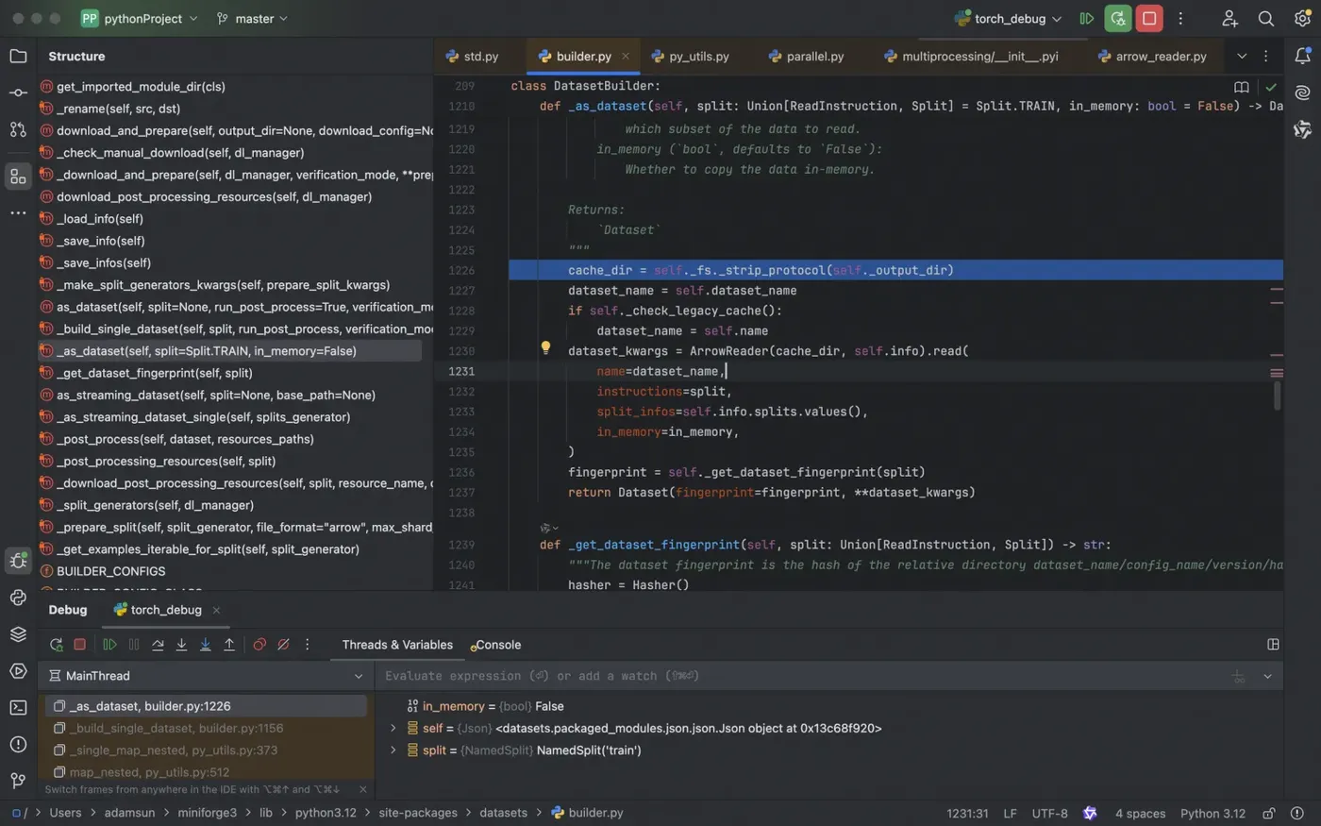The image size is (1321, 826).
Task: Stop torch_debug with red stop button
Action: pyautogui.click(x=1149, y=18)
